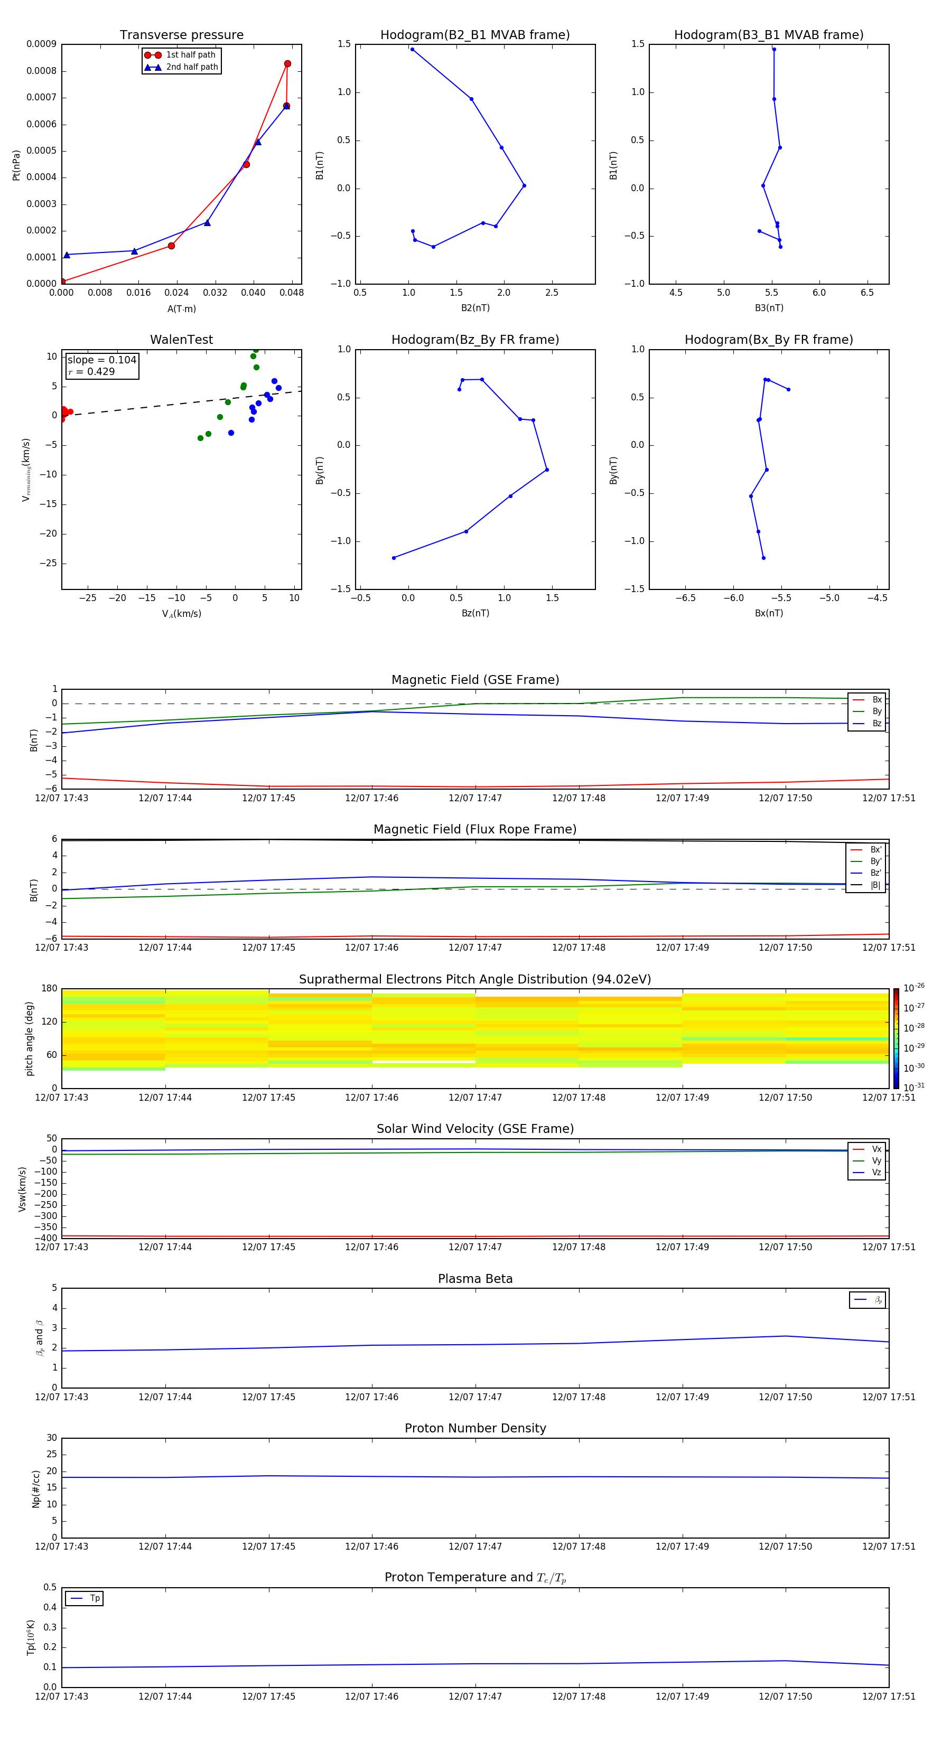This screenshot has width=951, height=1743.
Task: Click the "Tp(10^6K)" y-axis label
Action: tap(31, 1637)
